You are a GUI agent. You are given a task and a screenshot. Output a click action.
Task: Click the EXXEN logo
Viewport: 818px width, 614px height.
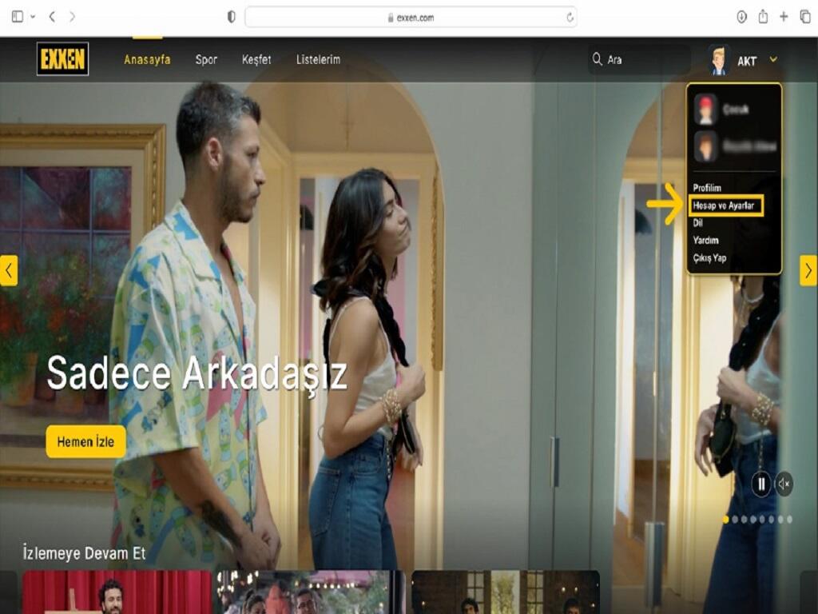62,59
